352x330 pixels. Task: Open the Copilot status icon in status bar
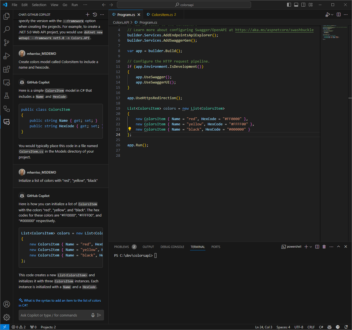click(x=329, y=327)
